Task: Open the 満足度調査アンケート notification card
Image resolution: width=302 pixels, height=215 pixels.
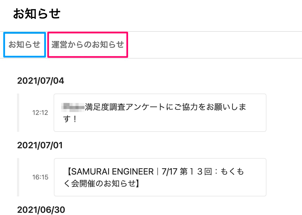Action: click(160, 113)
